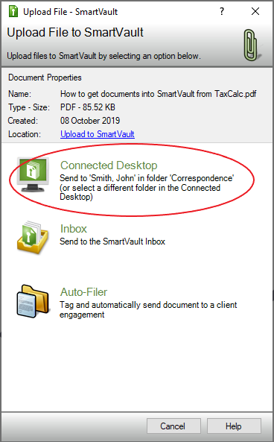Click the '08 October 2019' created date
Screen dimensions: 274x442
coord(90,121)
